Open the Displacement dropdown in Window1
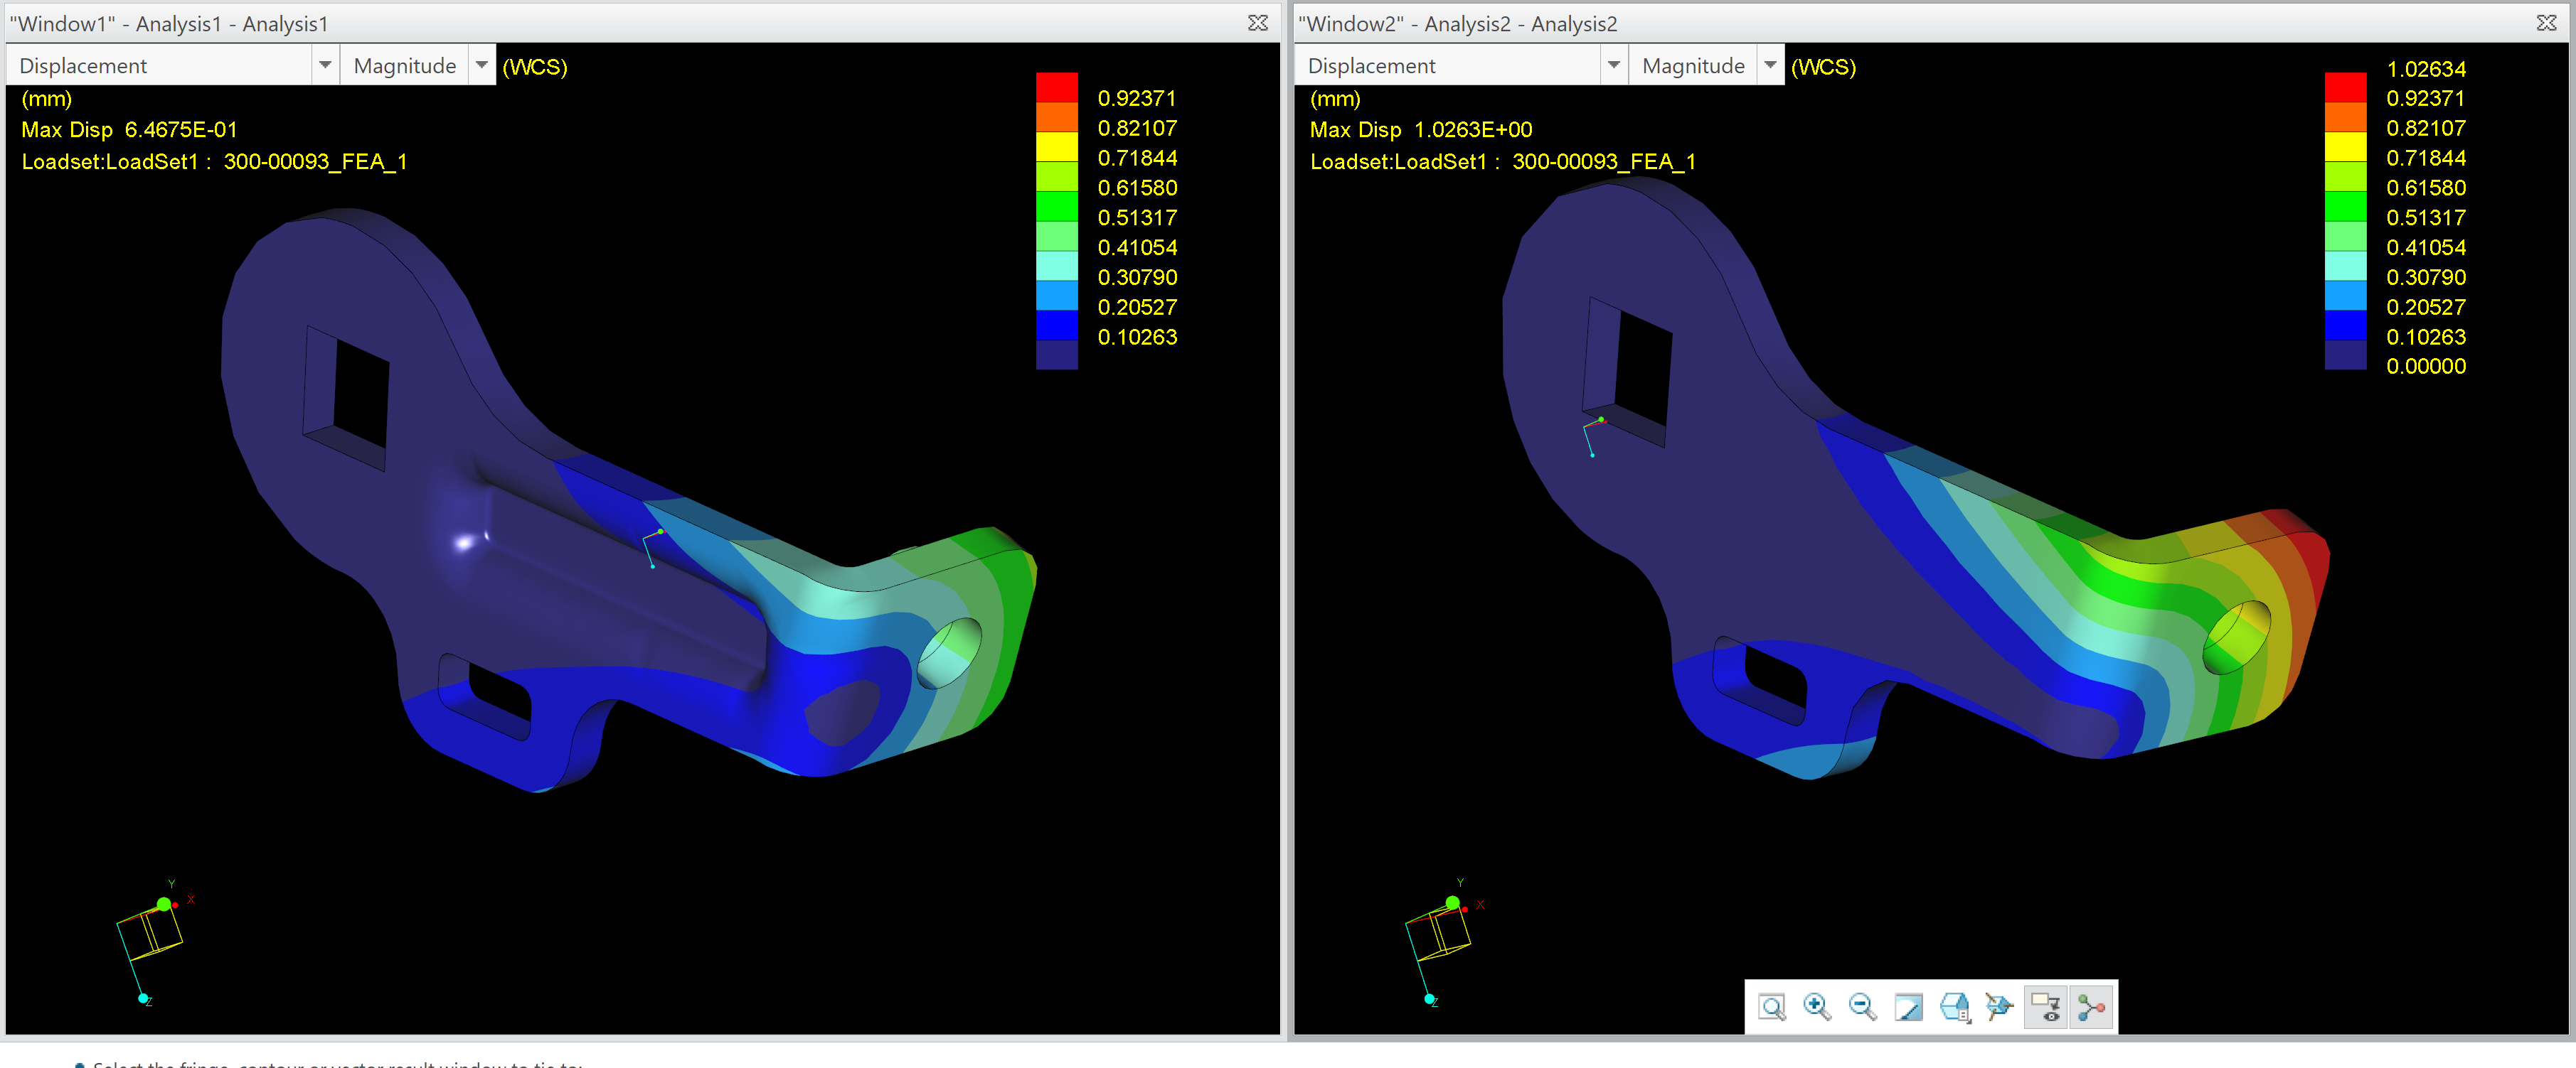 [x=174, y=66]
